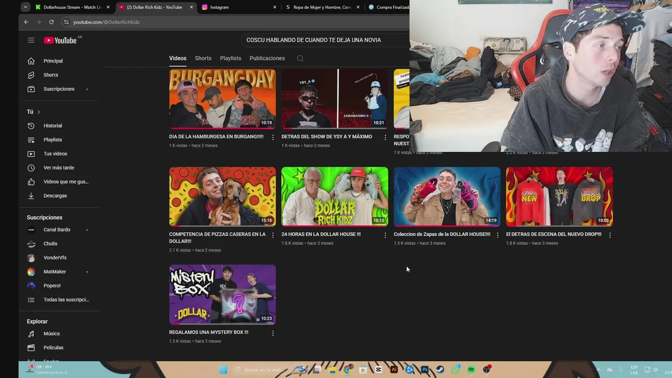
Task: Select the Videos channel tab
Action: pyautogui.click(x=177, y=58)
